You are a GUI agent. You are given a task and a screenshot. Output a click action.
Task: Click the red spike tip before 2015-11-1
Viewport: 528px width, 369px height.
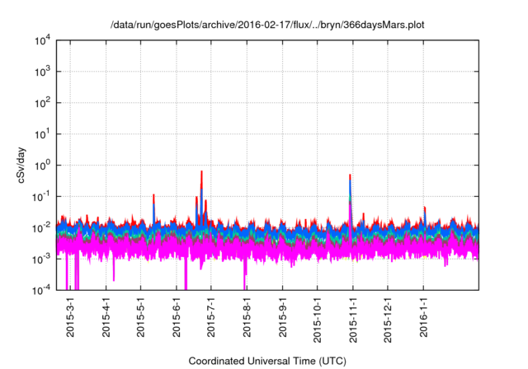click(x=351, y=176)
